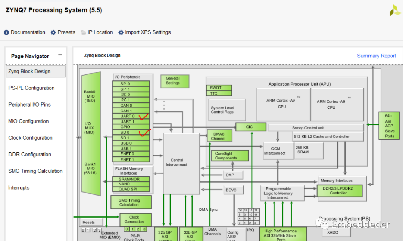Click the Import XPS Settings gear icon
Image resolution: width=403 pixels, height=241 pixels.
[121, 32]
